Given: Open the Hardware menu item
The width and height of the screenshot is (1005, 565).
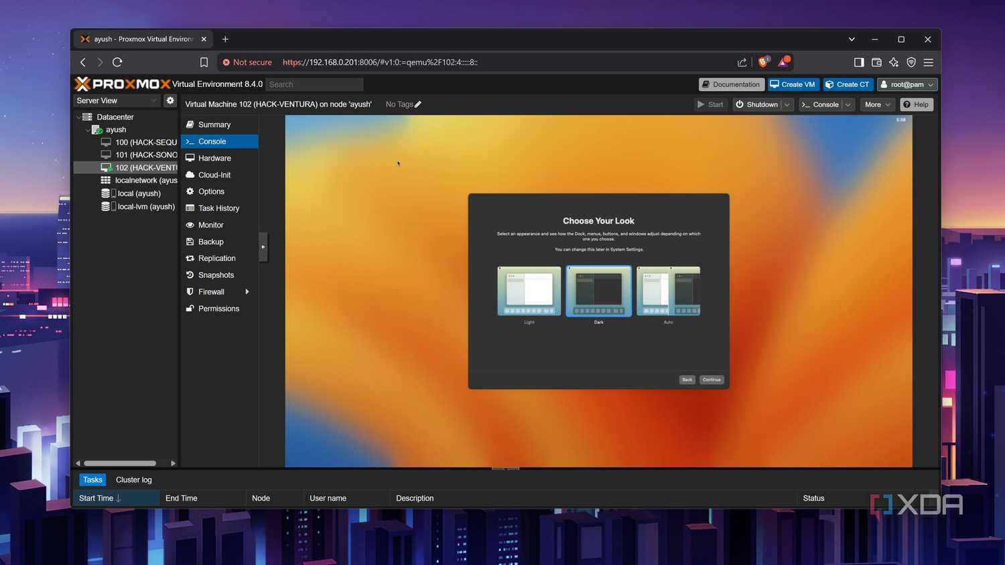Looking at the screenshot, I should click(220, 158).
